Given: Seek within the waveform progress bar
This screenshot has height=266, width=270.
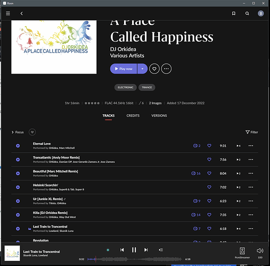Looking at the screenshot, I should pyautogui.click(x=135, y=259).
